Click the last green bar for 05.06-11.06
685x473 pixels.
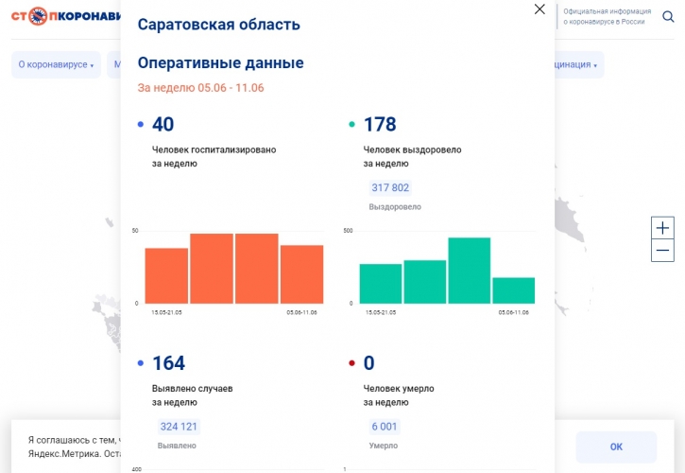[513, 290]
